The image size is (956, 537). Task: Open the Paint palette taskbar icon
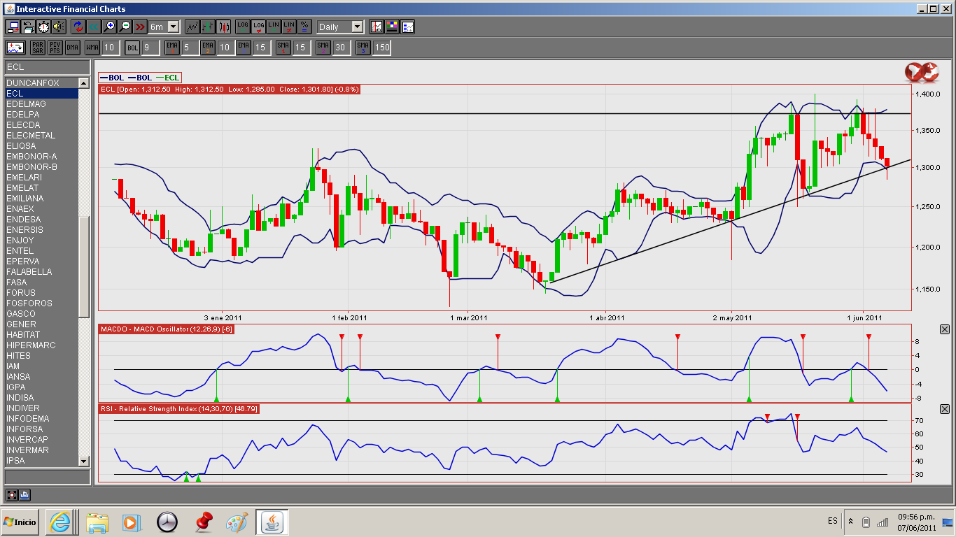237,522
